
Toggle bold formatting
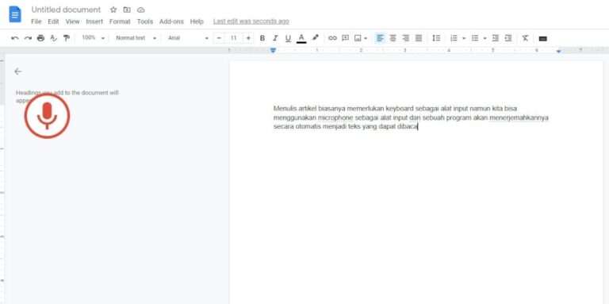click(x=262, y=38)
